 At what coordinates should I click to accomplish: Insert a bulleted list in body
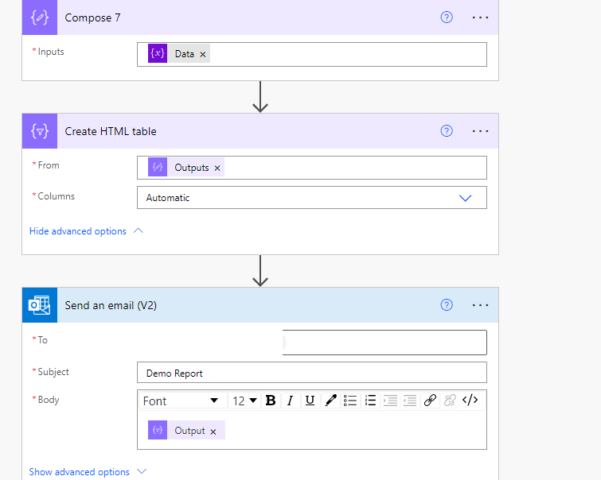point(350,401)
